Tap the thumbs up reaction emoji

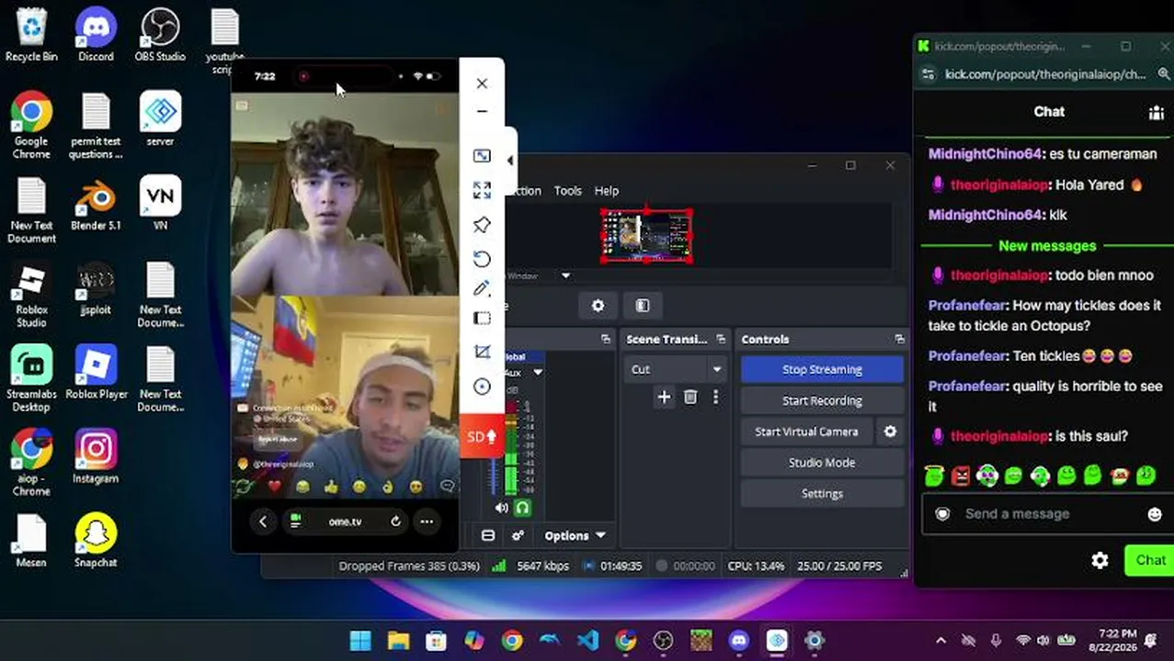point(331,487)
